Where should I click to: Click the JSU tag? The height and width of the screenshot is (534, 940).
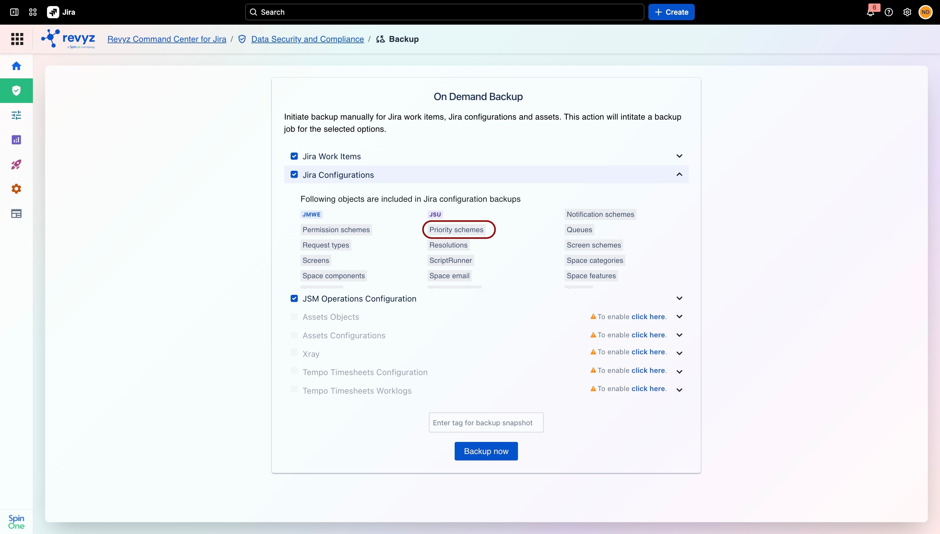coord(435,215)
